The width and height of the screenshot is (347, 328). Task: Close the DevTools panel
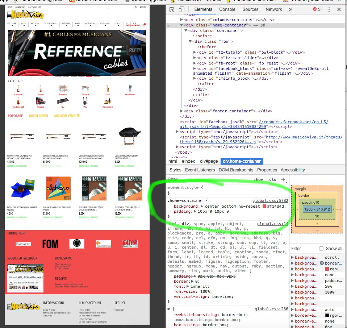click(339, 9)
